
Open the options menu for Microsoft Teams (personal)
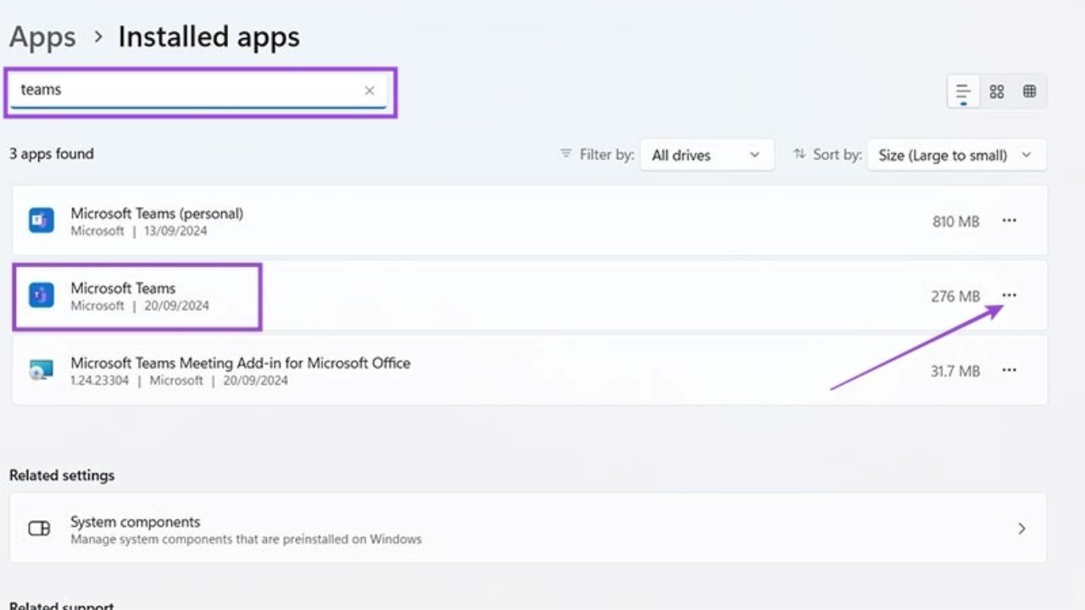[1009, 219]
